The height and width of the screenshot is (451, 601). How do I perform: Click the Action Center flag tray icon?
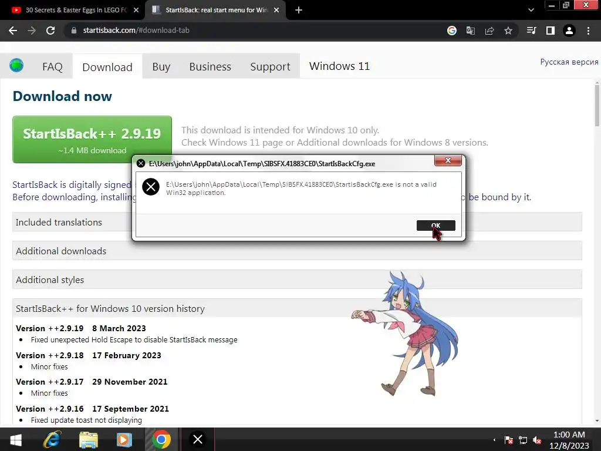pyautogui.click(x=509, y=440)
